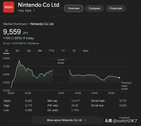The height and width of the screenshot is (126, 141).
Task: View the 5Y chart range
Action: pos(74,51)
